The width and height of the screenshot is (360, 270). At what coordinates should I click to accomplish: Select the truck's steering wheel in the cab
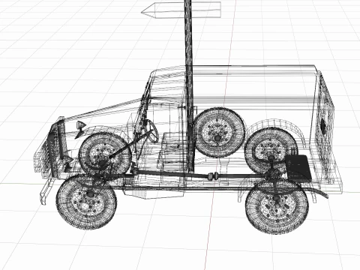pyautogui.click(x=152, y=131)
